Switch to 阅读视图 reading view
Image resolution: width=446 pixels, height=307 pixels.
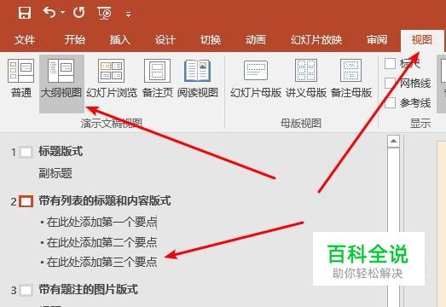(x=198, y=78)
